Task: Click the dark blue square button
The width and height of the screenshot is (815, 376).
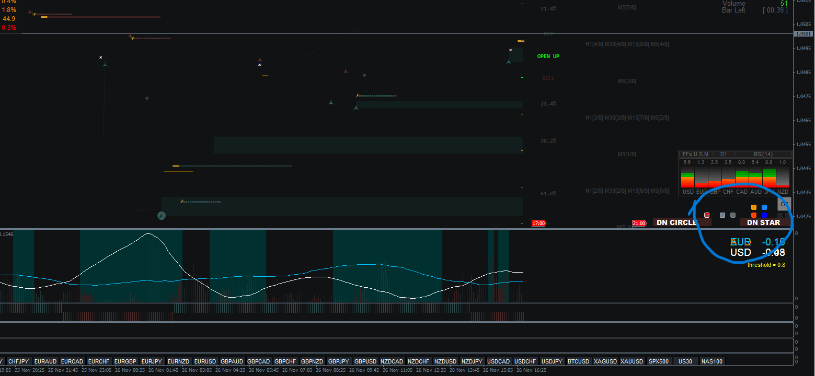Action: (764, 215)
